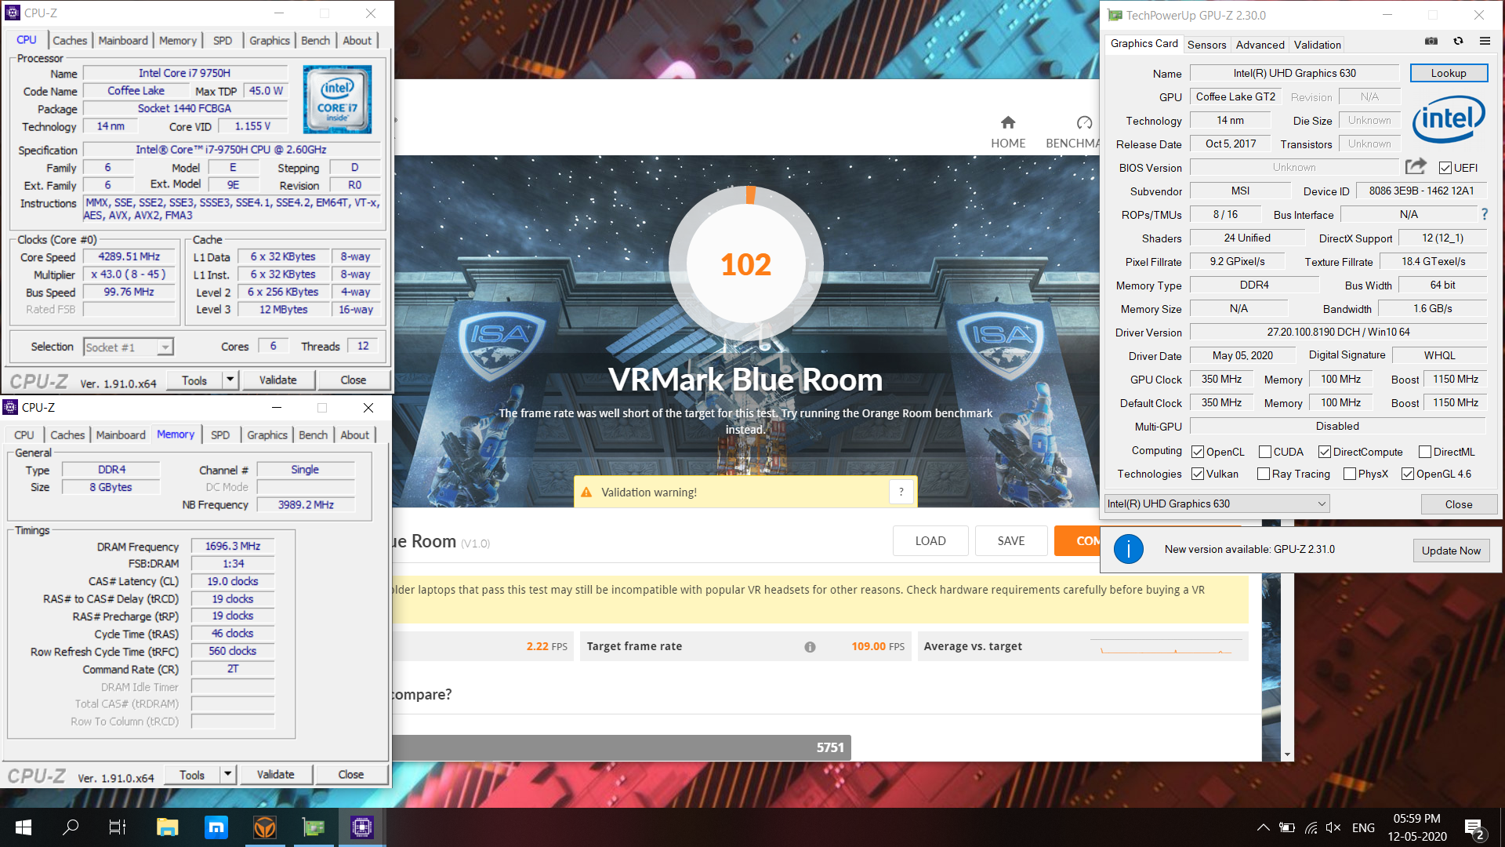
Task: Toggle the Vulkan checkbox
Action: click(1198, 474)
